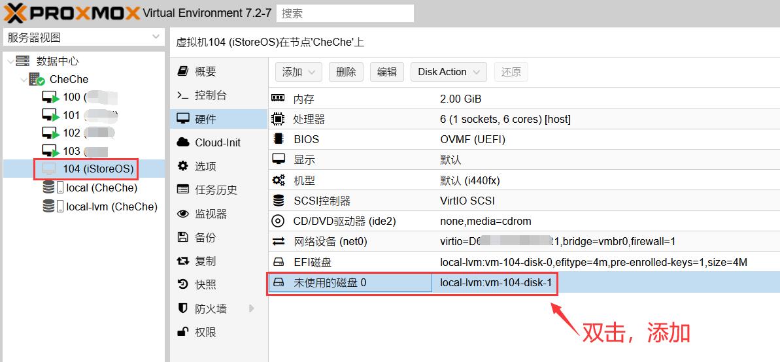The height and width of the screenshot is (362, 780).
Task: Collapse the datacenter tree node
Action: point(10,61)
